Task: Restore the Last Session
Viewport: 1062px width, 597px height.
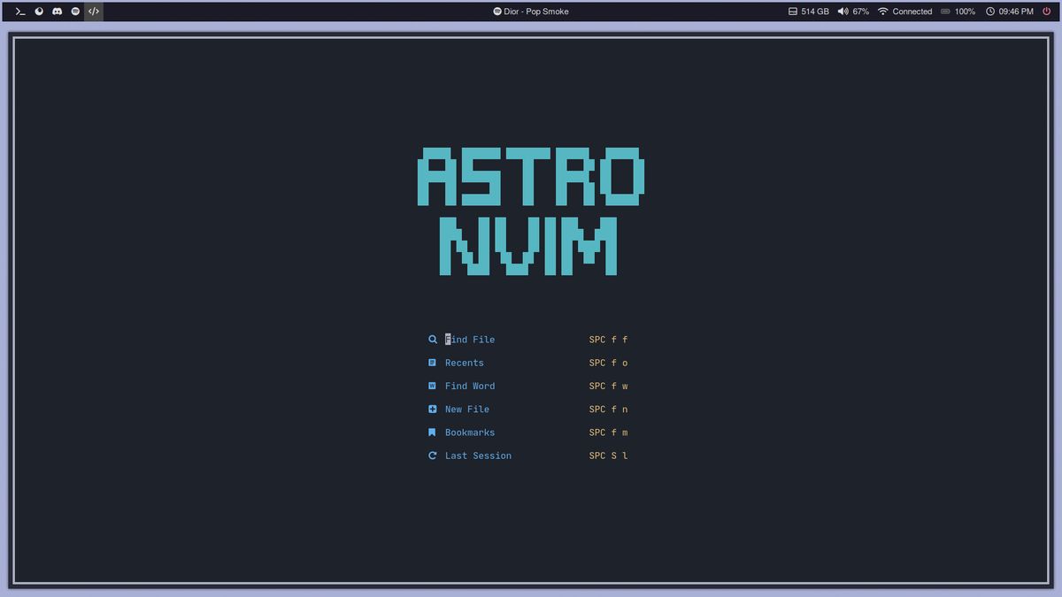Action: [x=478, y=455]
